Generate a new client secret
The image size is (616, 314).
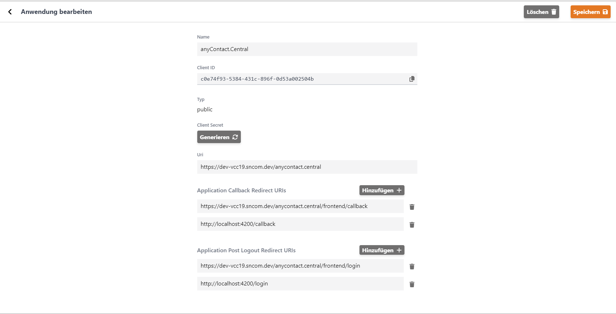coord(219,137)
